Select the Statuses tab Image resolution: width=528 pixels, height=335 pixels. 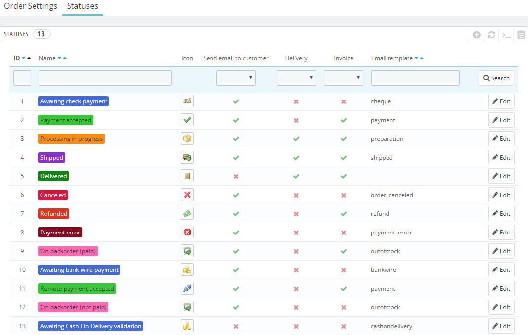click(x=82, y=6)
